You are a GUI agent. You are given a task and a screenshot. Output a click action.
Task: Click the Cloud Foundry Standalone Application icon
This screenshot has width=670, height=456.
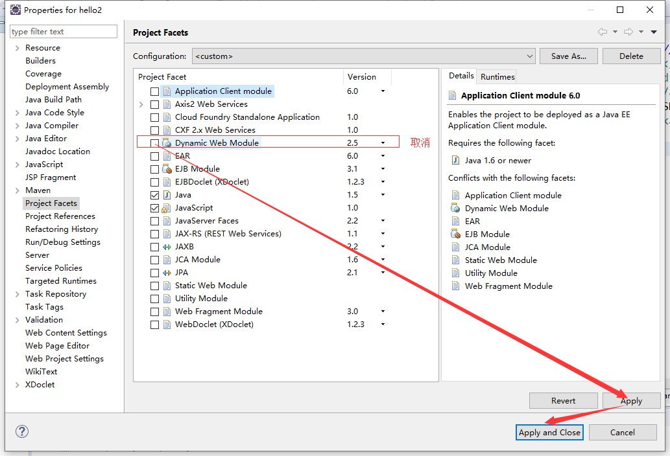point(167,117)
